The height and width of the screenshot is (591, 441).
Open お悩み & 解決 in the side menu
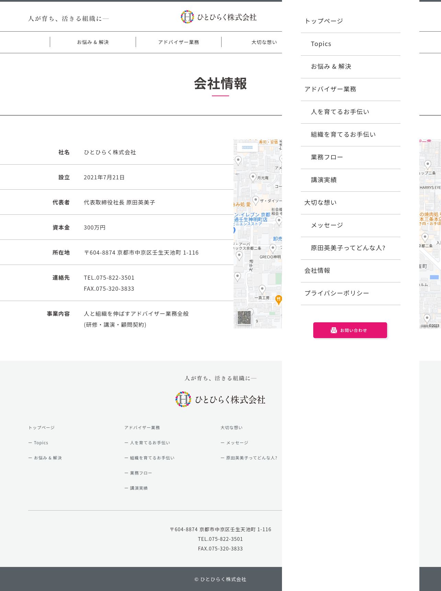[351, 67]
